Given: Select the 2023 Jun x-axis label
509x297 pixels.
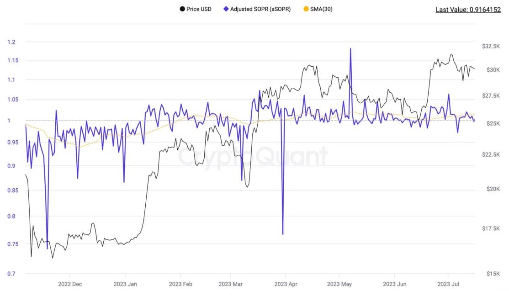Looking at the screenshot, I should tap(394, 284).
